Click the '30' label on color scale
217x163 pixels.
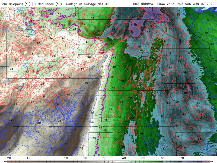click(x=105, y=158)
